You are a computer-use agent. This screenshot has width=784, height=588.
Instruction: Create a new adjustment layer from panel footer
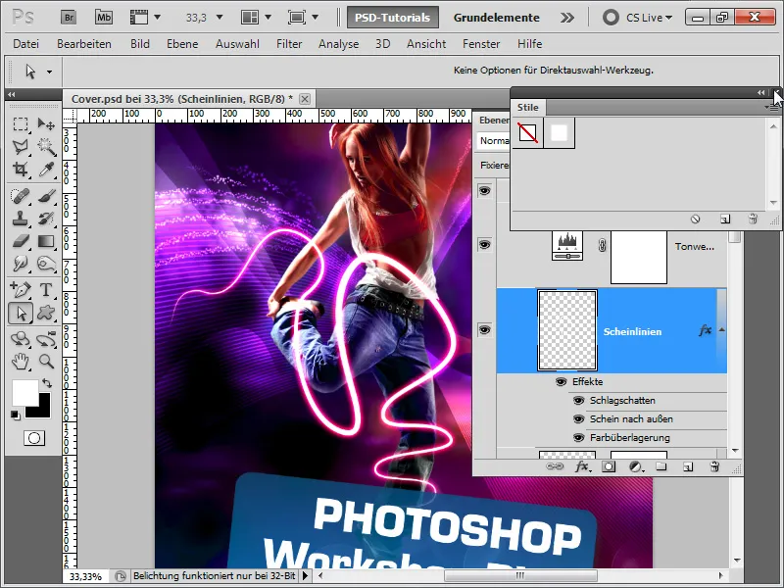click(635, 466)
